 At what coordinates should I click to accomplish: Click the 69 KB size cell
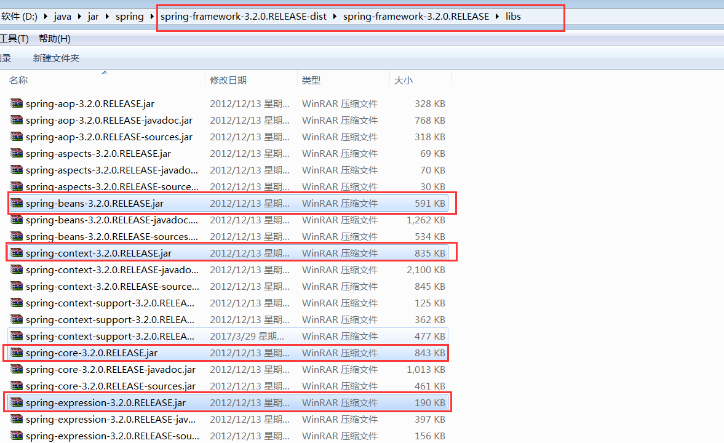pyautogui.click(x=432, y=153)
